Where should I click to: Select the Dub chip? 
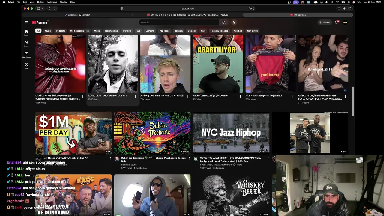coord(138,31)
